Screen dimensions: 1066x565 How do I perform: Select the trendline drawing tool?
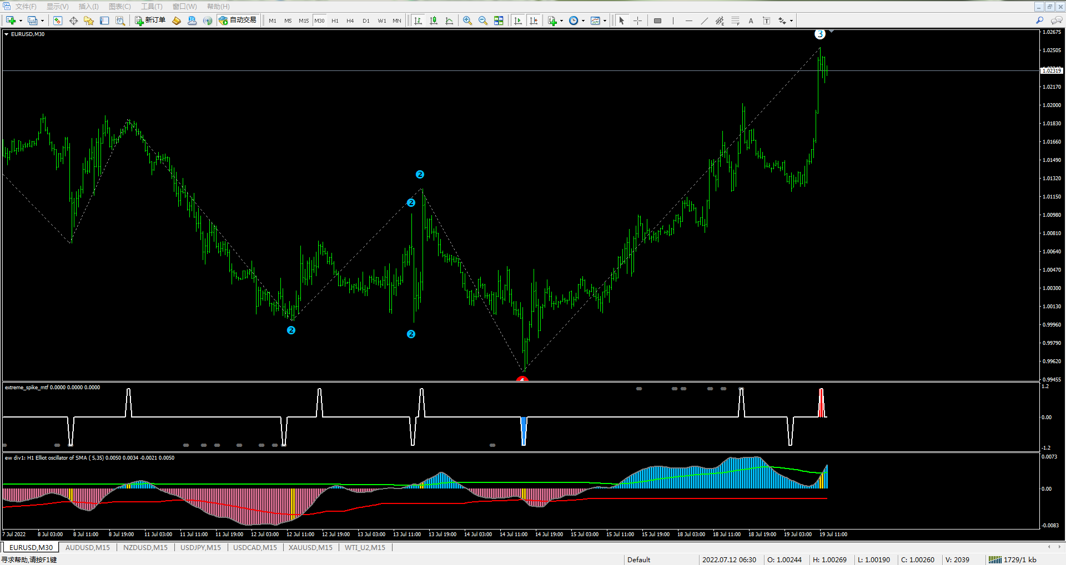pos(704,21)
